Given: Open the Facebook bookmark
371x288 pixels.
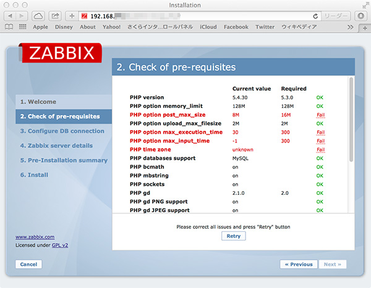Looking at the screenshot, I should click(236, 27).
